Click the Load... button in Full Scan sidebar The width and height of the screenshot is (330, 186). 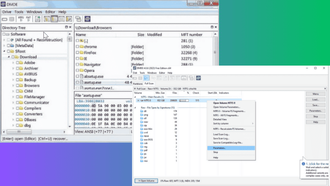pyautogui.click(x=316, y=99)
